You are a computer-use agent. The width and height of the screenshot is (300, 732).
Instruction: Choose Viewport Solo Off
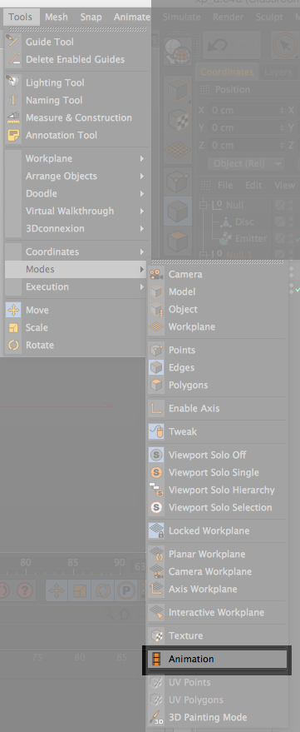click(217, 456)
